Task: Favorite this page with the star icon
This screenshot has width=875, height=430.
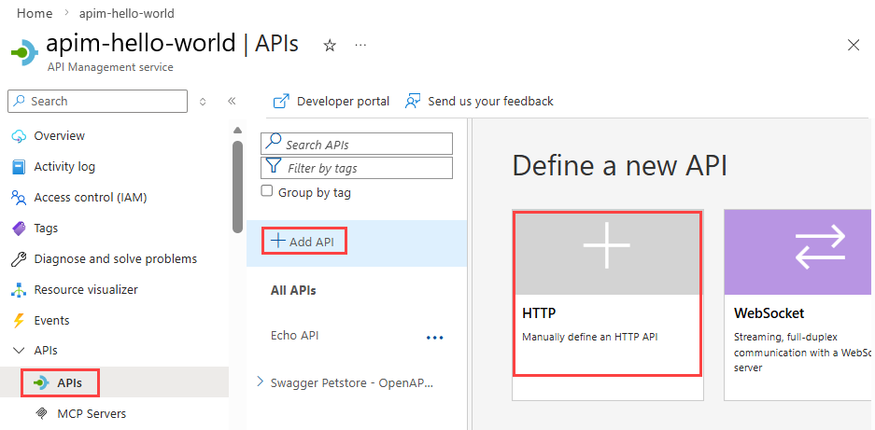Action: click(330, 46)
